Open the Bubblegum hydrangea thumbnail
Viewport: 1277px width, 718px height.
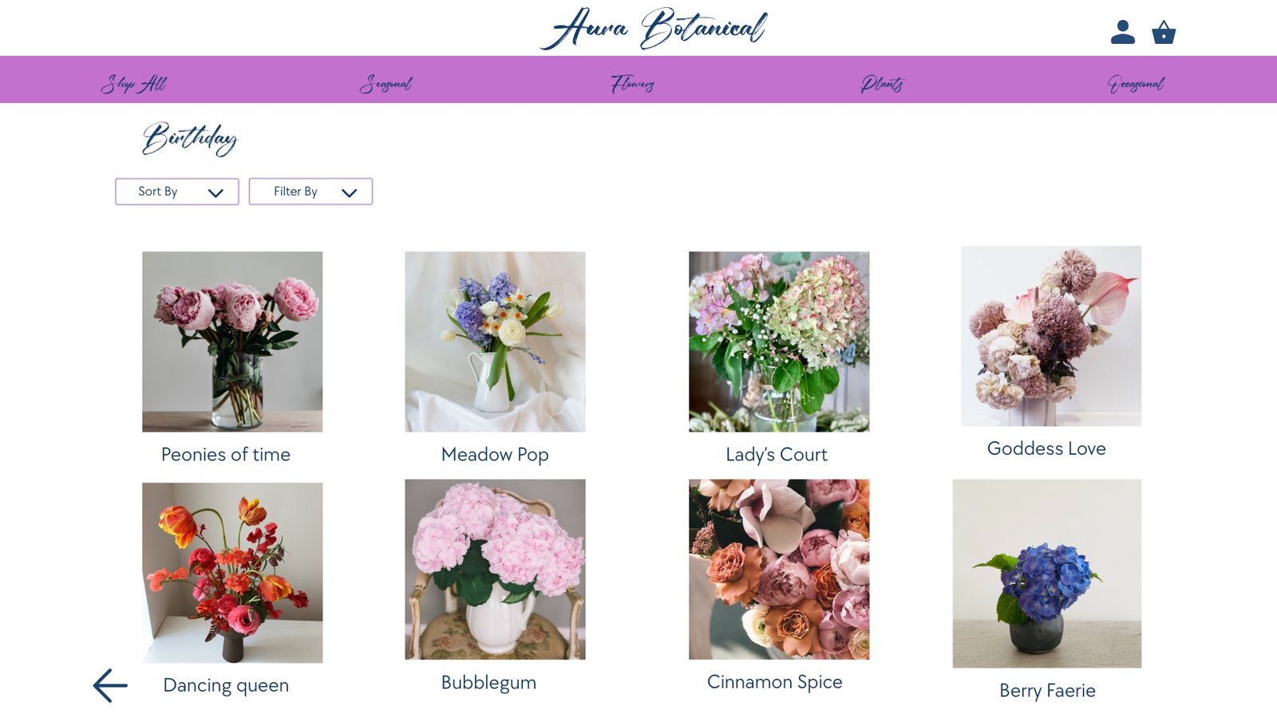[495, 569]
